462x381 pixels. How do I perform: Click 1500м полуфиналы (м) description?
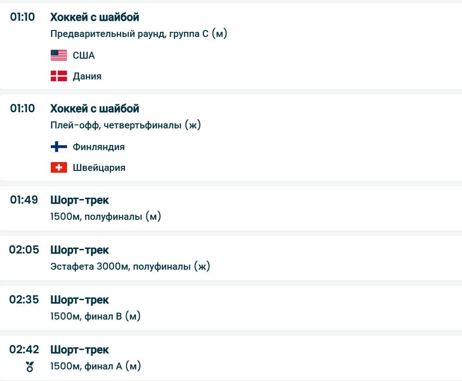tap(106, 216)
